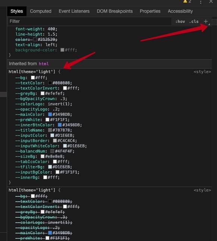Click the struck-through --colorLogo property name
The image size is (217, 241).
(29, 222)
